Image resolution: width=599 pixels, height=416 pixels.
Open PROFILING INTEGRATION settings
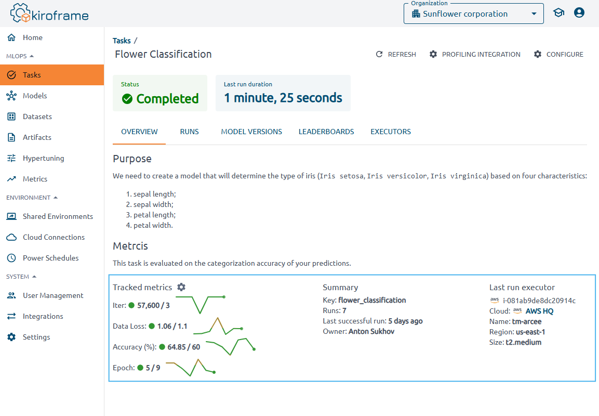point(474,54)
